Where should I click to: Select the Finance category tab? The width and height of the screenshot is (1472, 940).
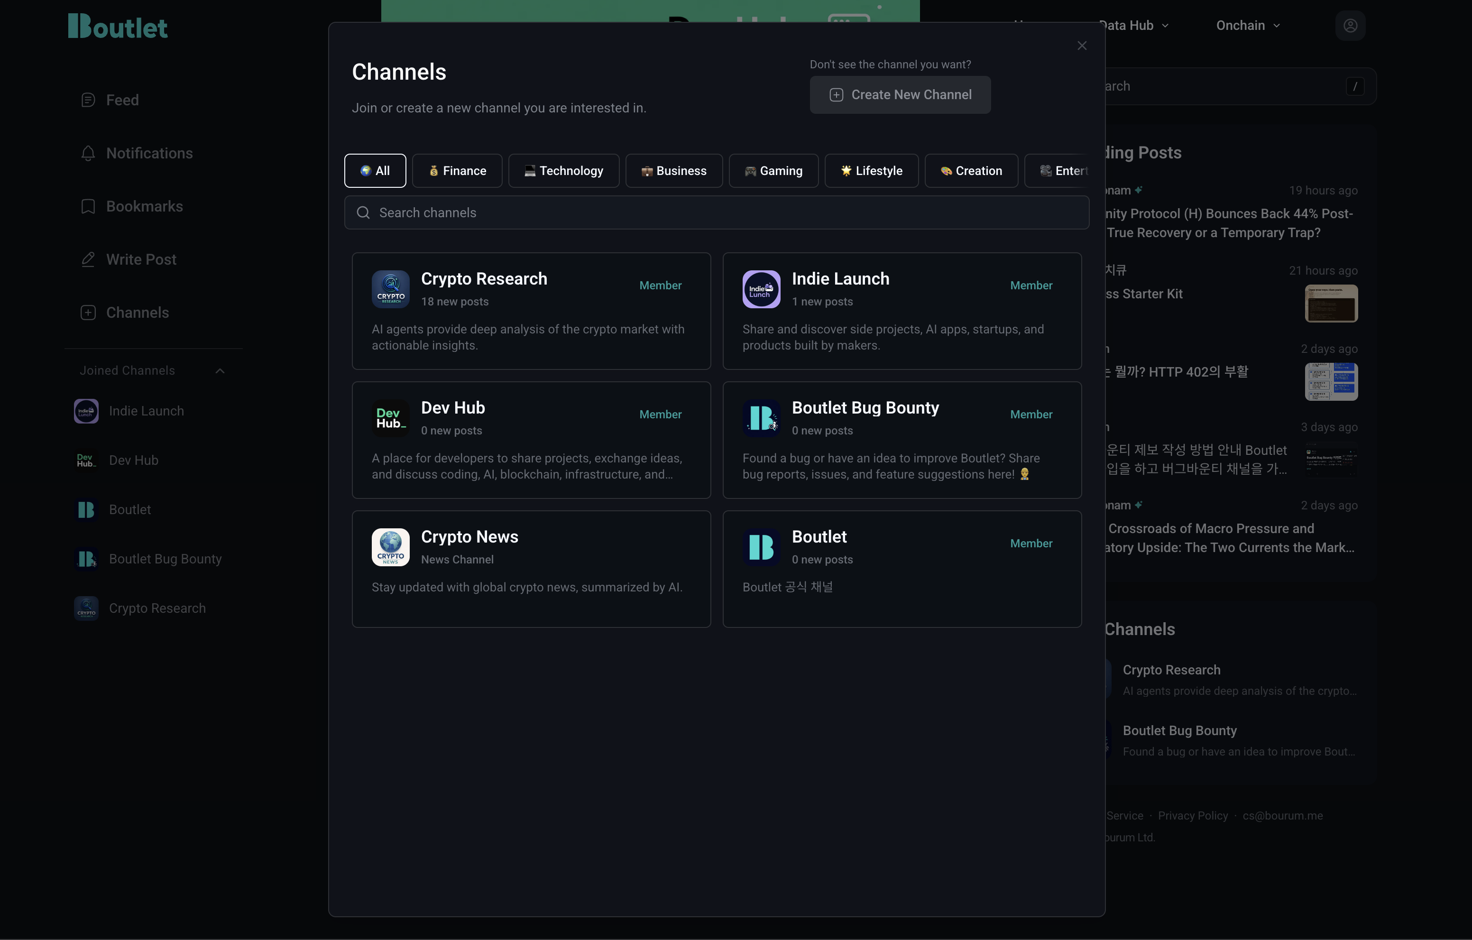pos(457,171)
